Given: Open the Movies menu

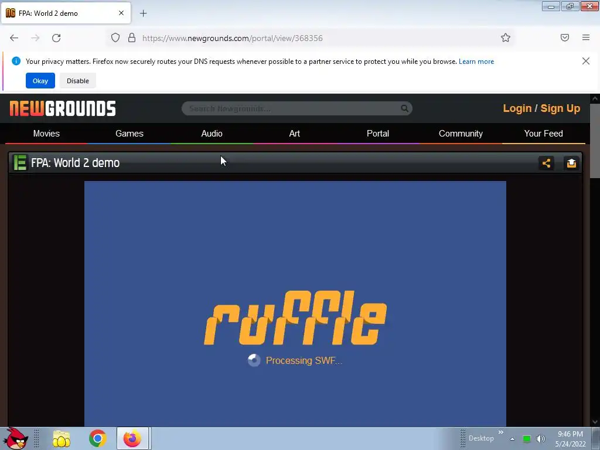Looking at the screenshot, I should click(x=46, y=134).
